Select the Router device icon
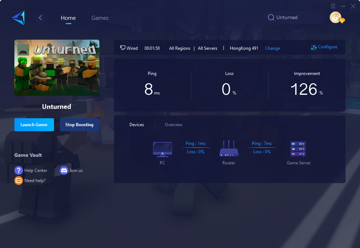The image size is (360, 248). coord(229,149)
